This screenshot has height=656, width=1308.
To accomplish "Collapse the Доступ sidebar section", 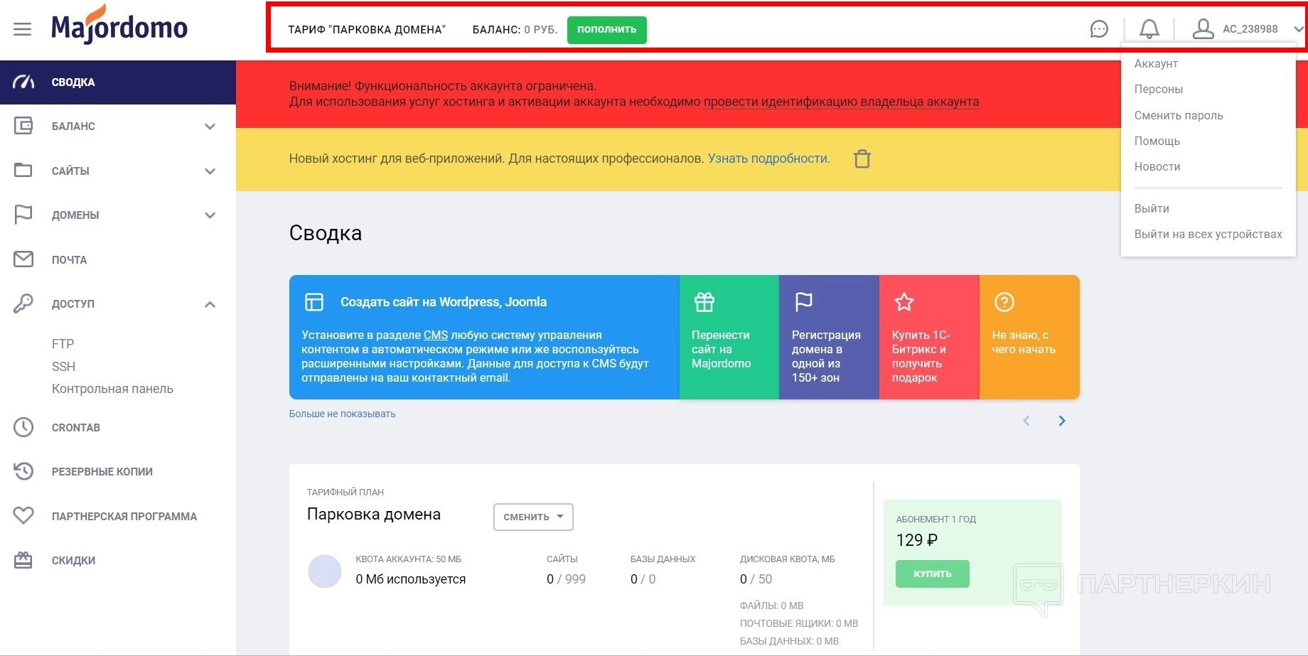I will click(x=210, y=304).
